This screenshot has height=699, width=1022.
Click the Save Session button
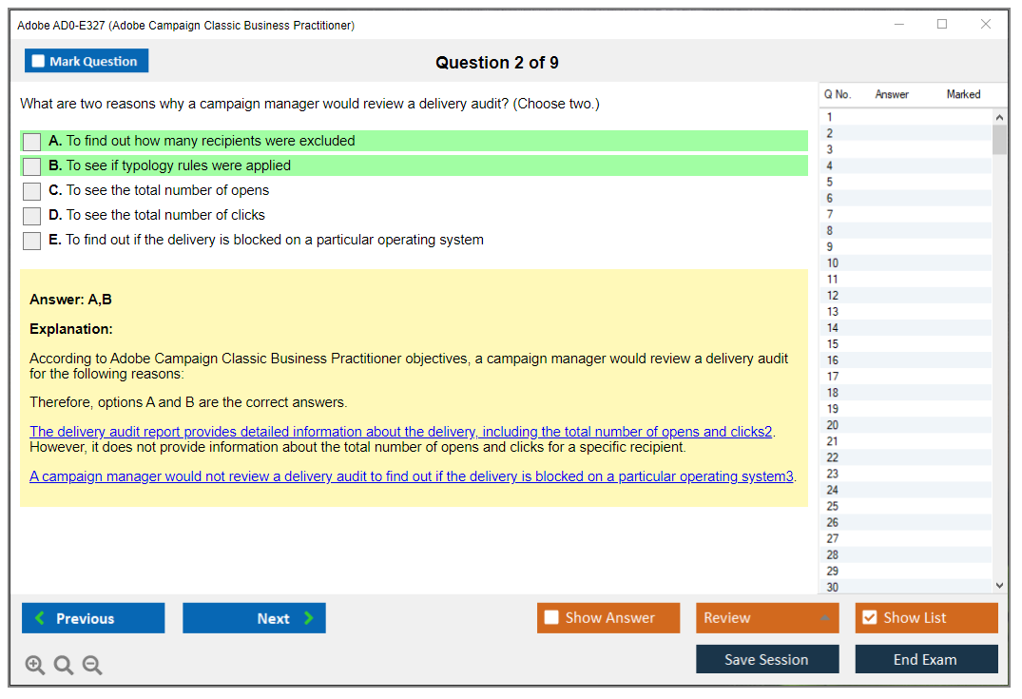click(766, 659)
